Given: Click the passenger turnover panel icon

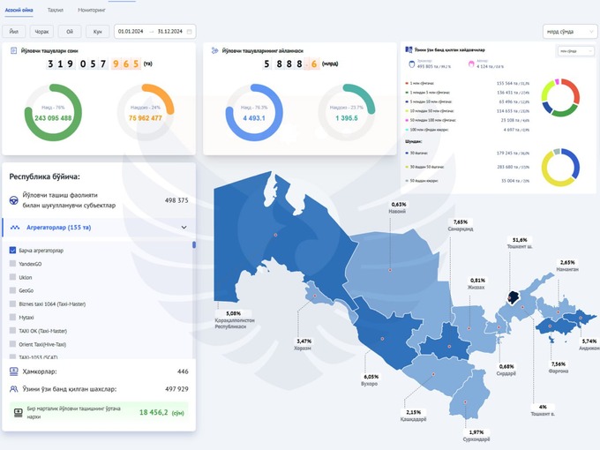Looking at the screenshot, I should tap(214, 50).
